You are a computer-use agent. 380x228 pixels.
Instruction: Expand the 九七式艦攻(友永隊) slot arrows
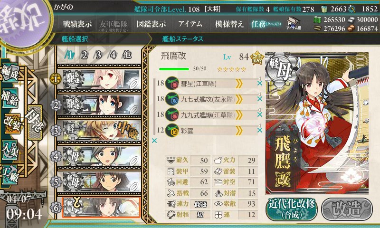point(239,99)
